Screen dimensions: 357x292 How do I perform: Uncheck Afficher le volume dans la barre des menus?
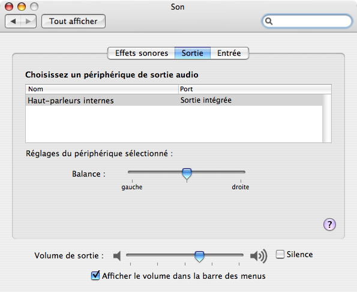click(95, 276)
